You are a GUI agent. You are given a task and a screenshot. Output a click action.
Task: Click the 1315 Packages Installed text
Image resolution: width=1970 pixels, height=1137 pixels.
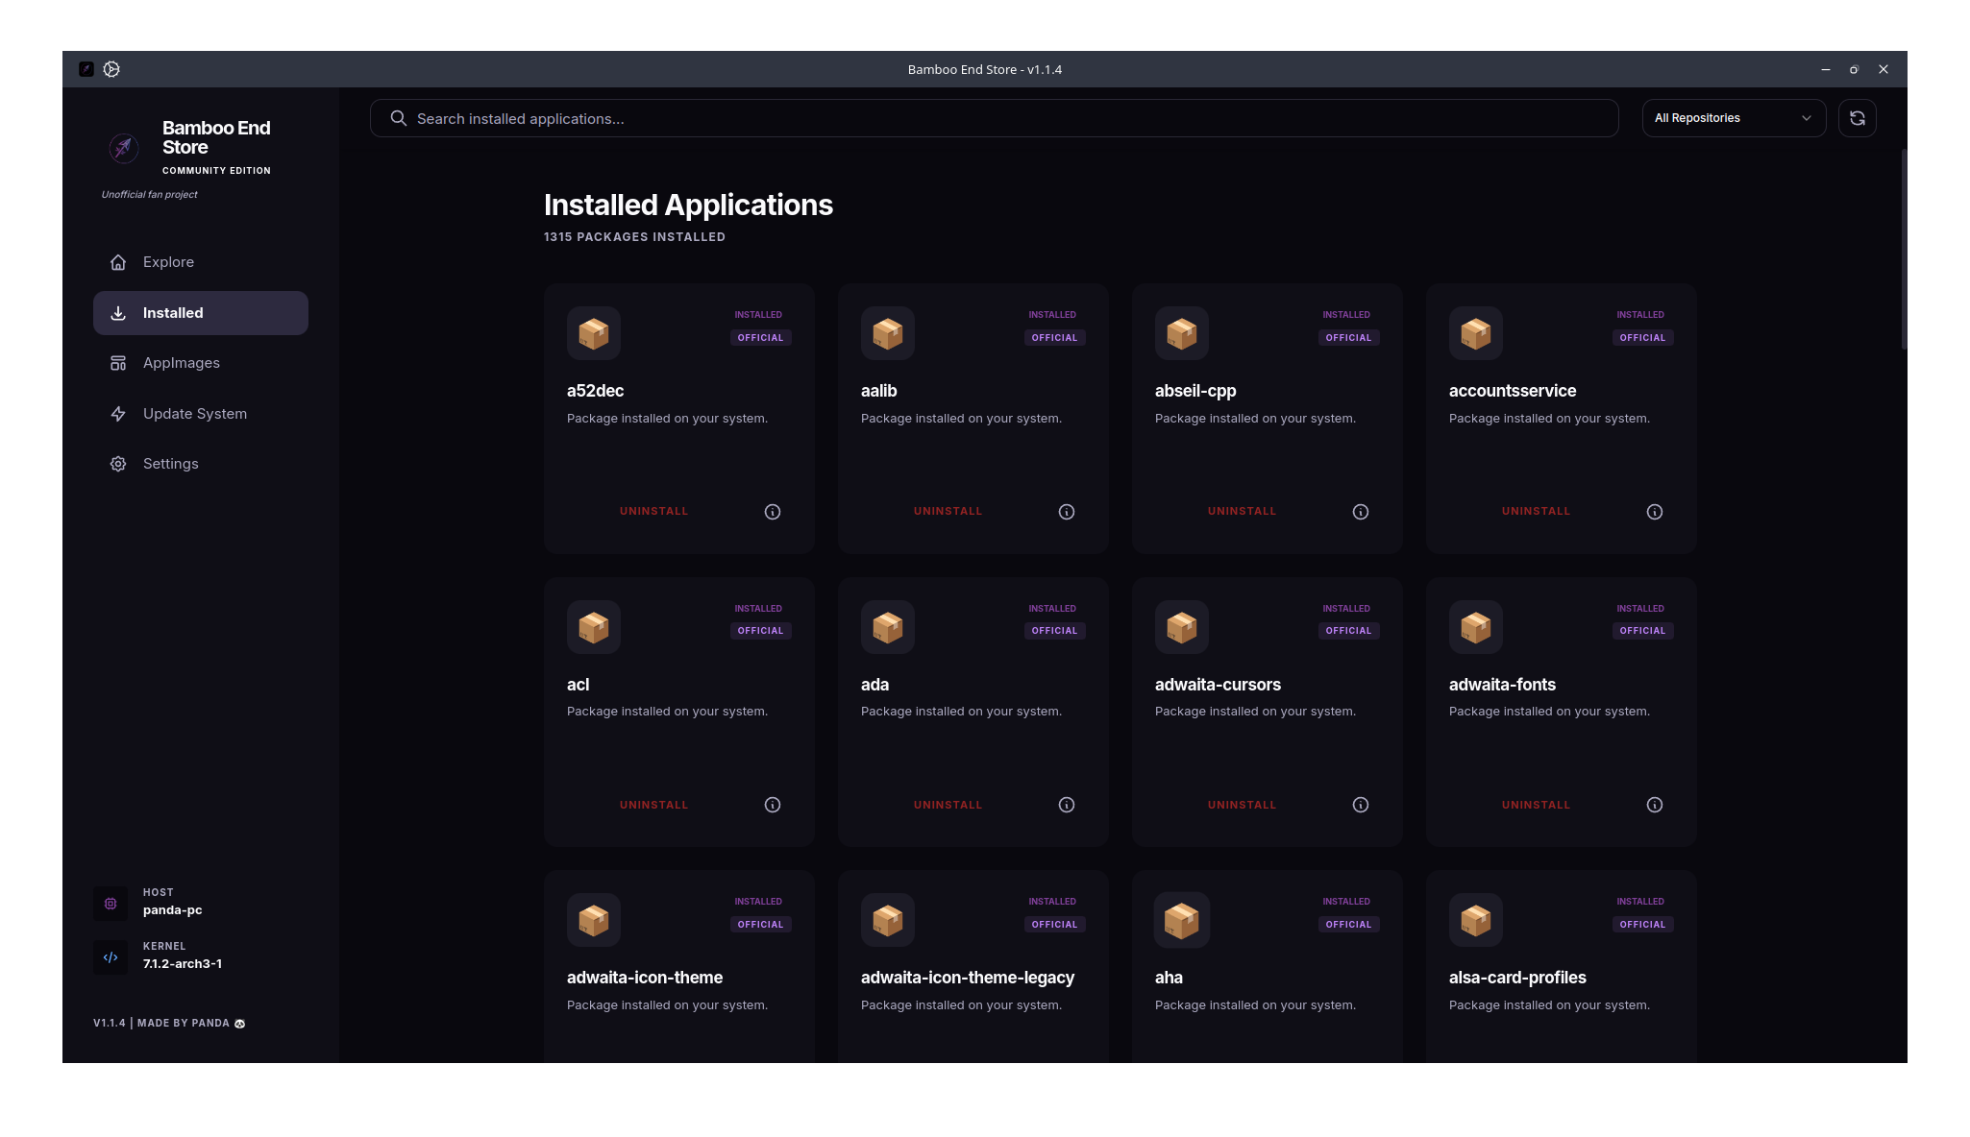[x=634, y=237]
